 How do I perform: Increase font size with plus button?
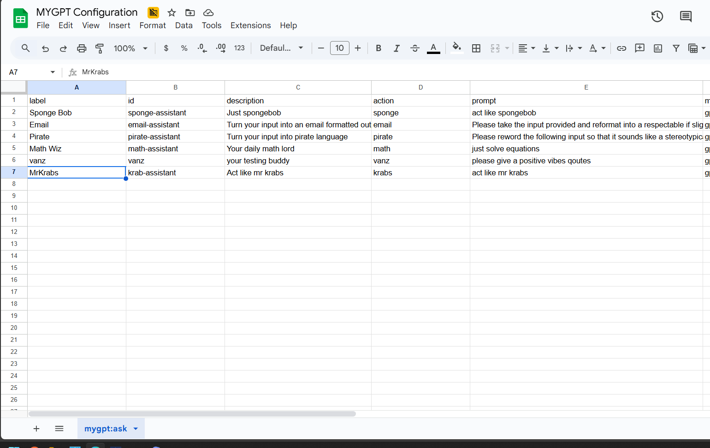pyautogui.click(x=358, y=48)
